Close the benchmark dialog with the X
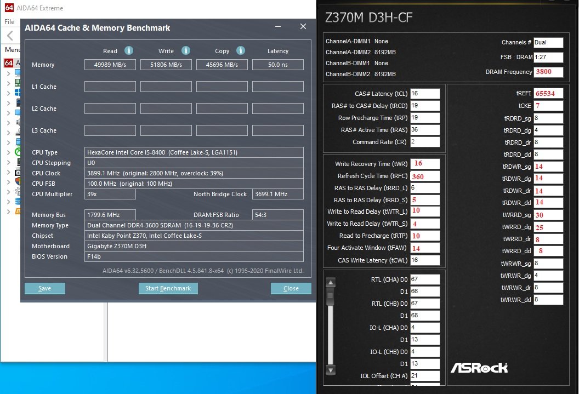 point(303,26)
